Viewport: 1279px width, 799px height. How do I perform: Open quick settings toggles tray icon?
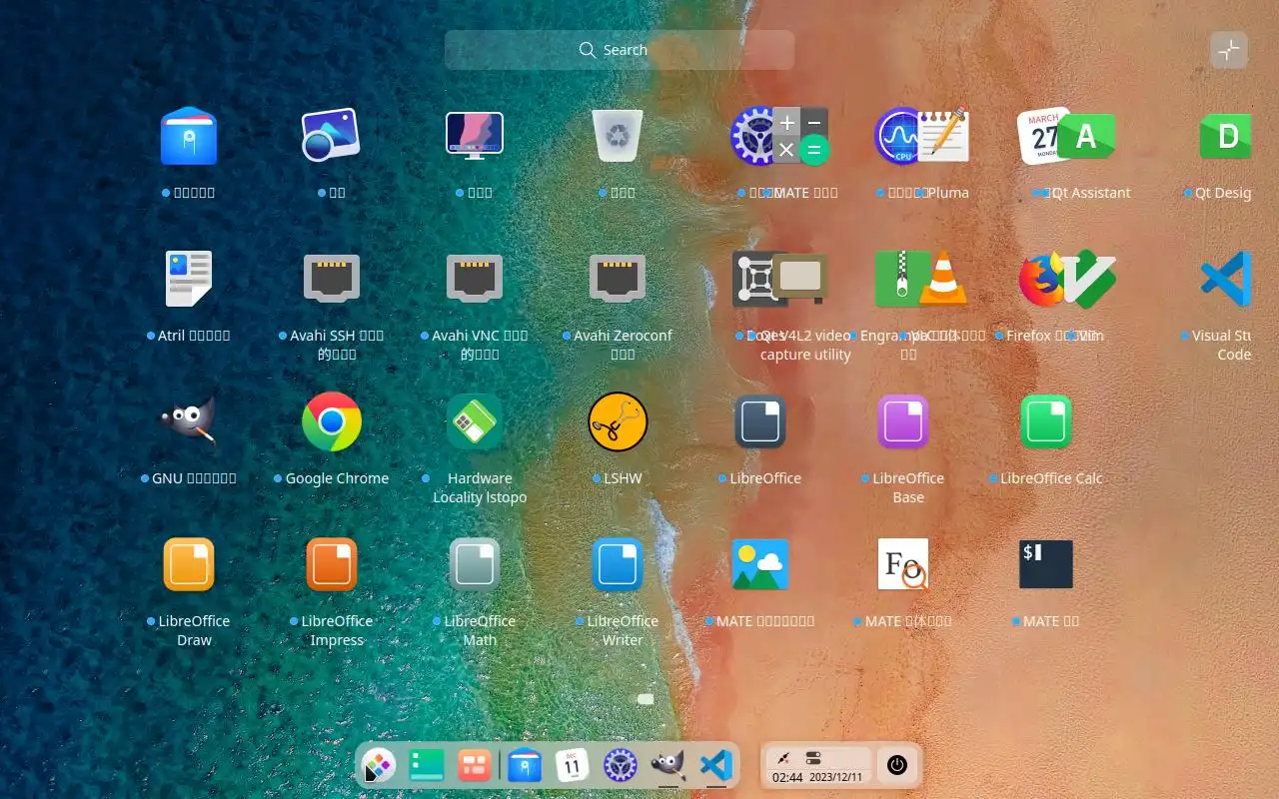pos(813,758)
